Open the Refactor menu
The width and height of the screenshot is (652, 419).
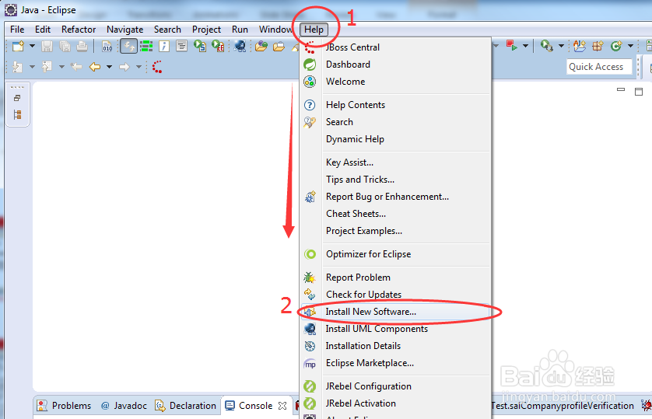(x=79, y=30)
